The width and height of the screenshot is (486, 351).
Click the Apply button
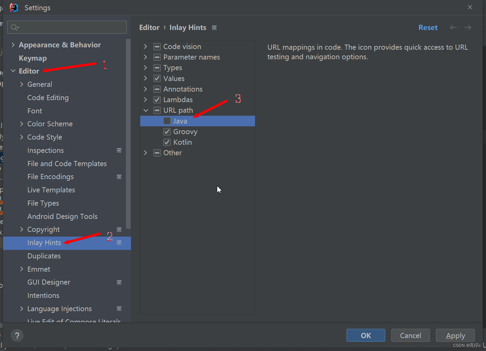(x=455, y=335)
